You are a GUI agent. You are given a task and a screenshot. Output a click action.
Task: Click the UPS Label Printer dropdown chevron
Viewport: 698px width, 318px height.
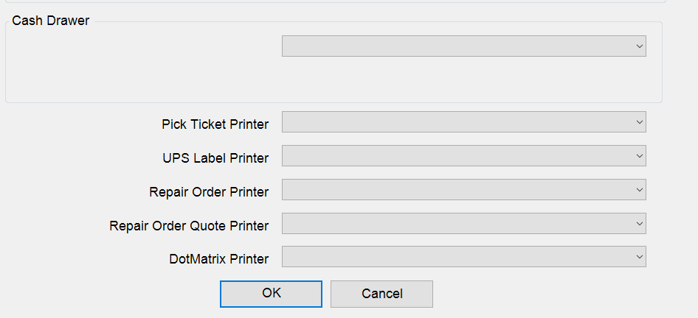(639, 156)
